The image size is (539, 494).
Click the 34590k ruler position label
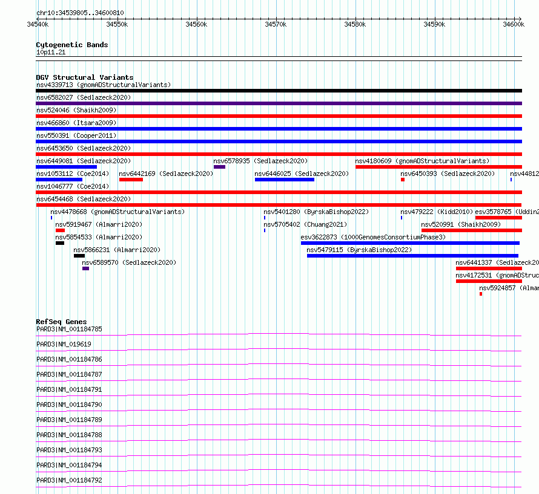click(434, 24)
